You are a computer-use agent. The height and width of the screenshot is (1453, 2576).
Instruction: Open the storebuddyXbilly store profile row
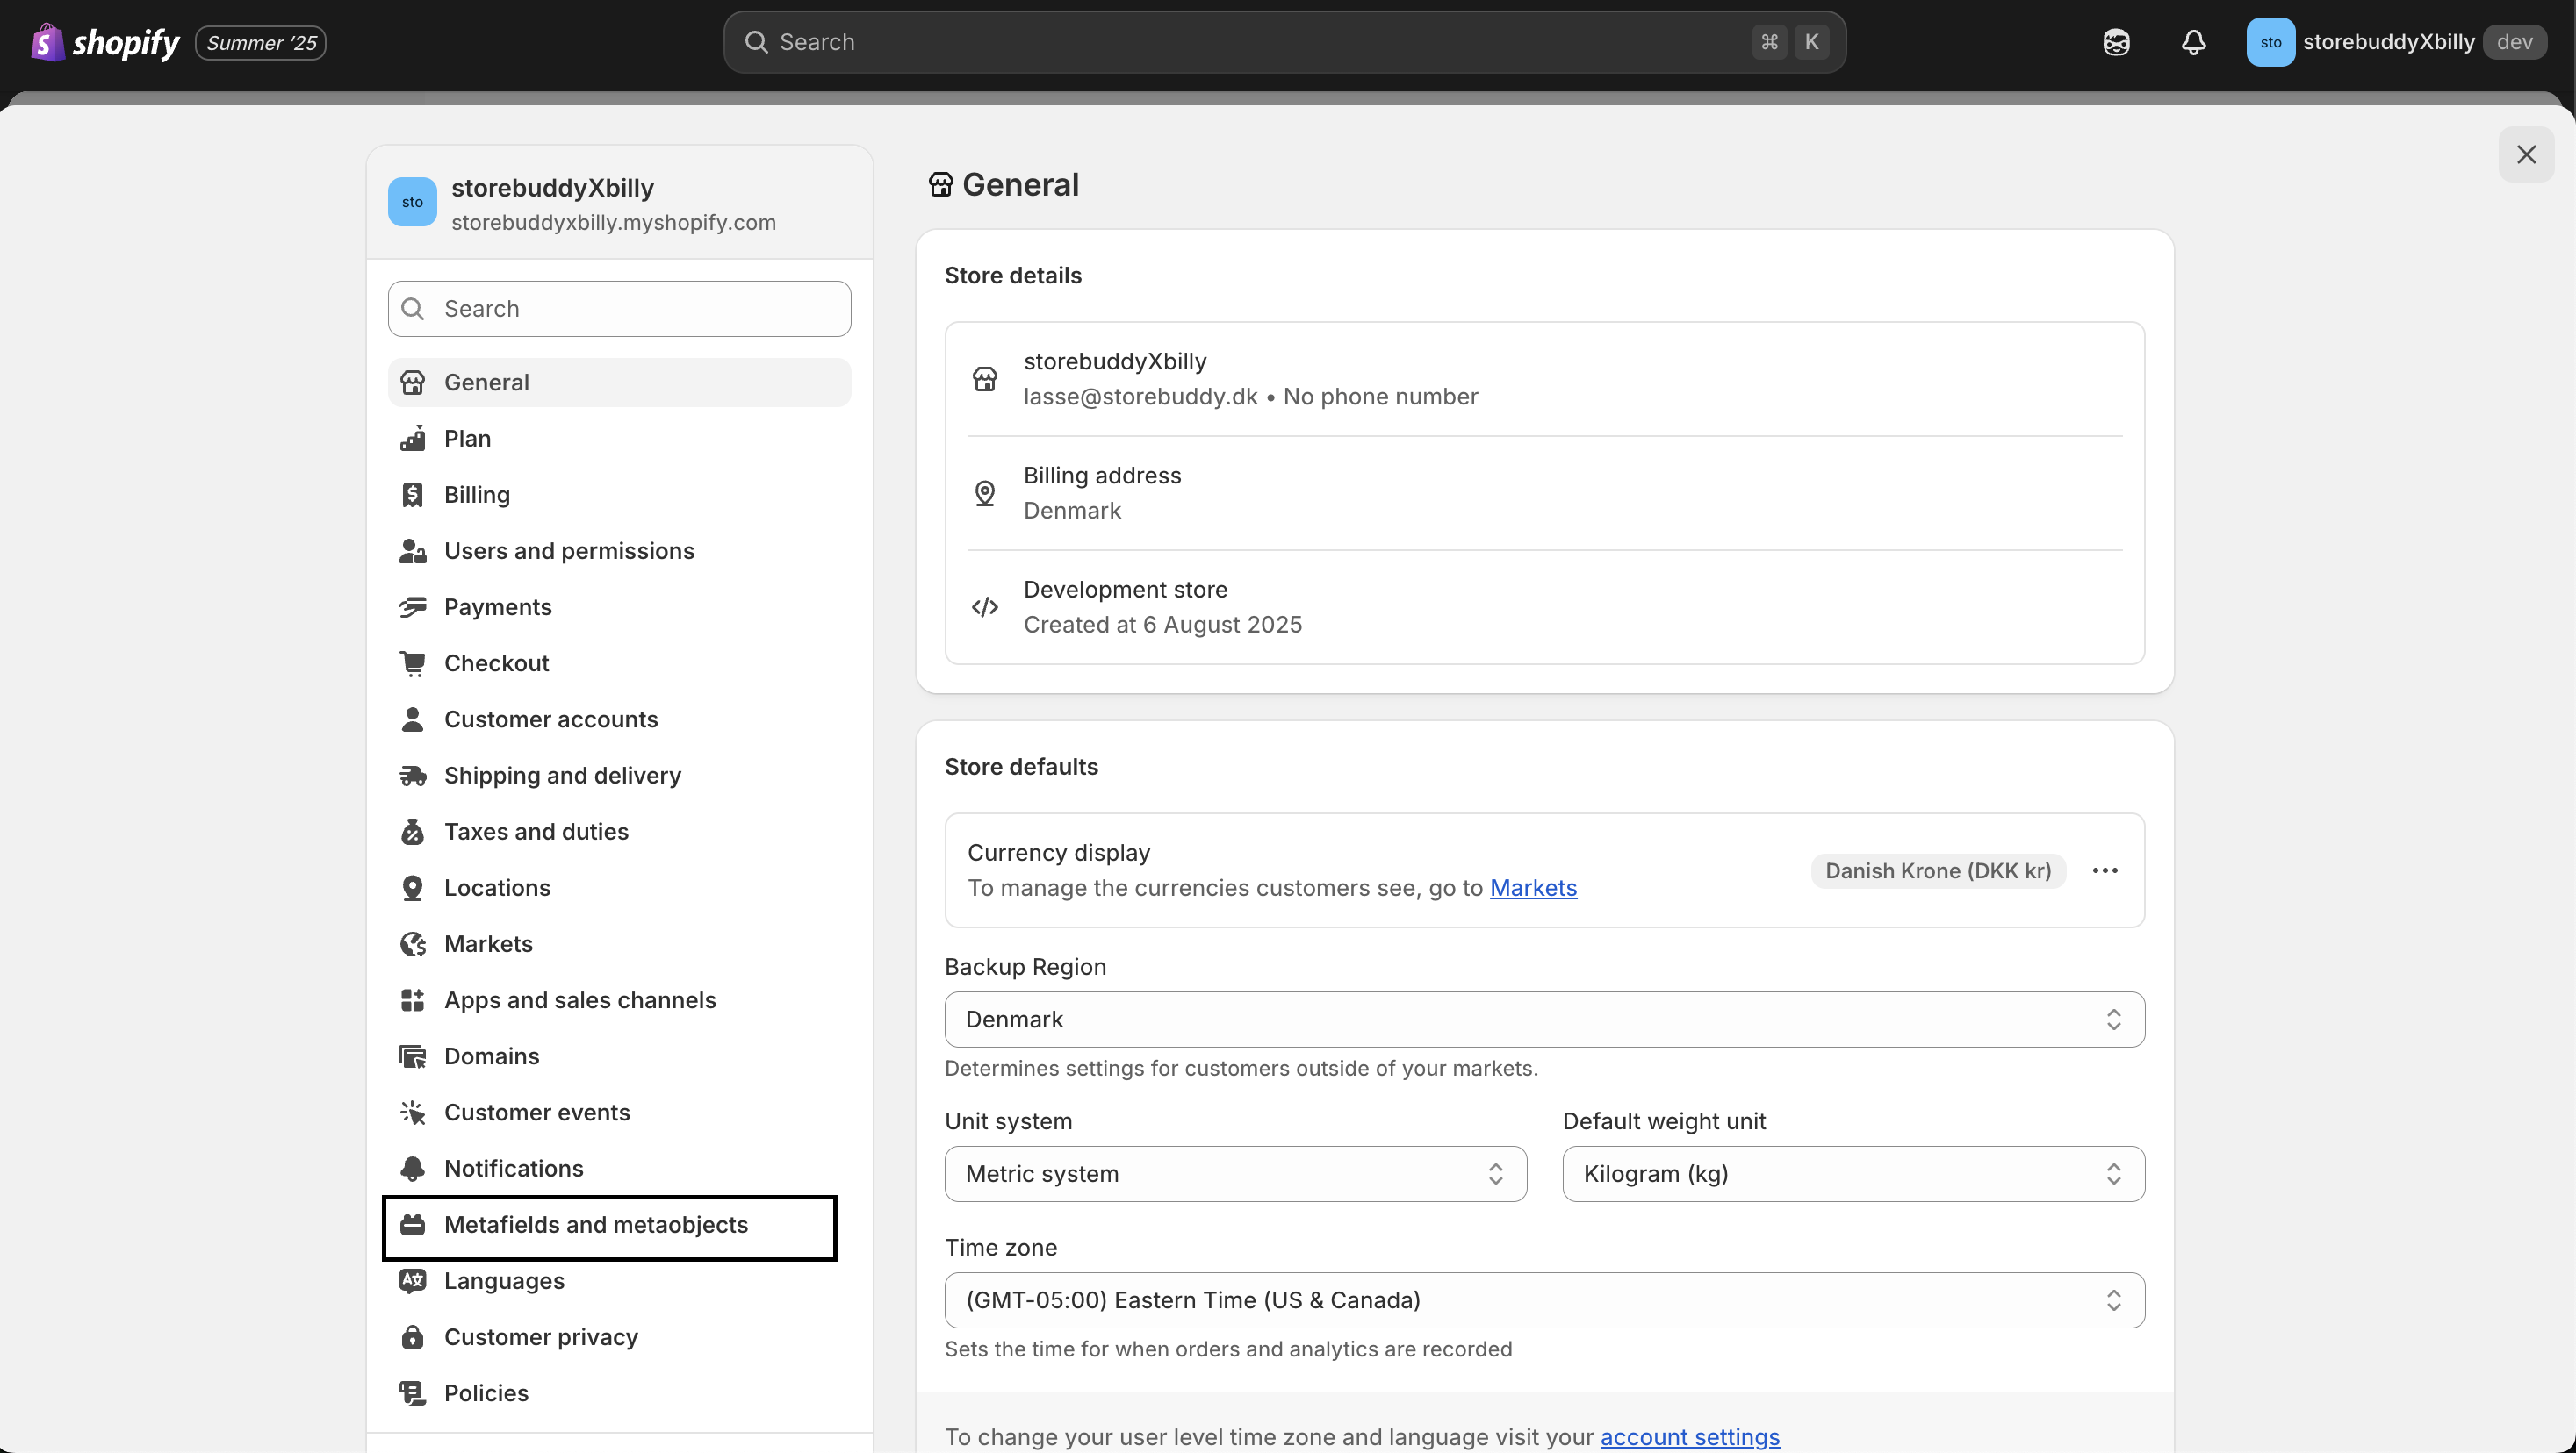coord(1544,379)
